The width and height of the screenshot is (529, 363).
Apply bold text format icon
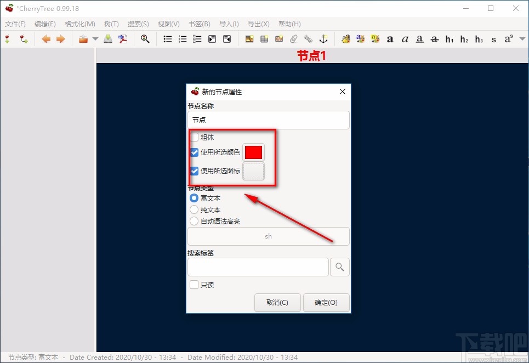(x=390, y=39)
